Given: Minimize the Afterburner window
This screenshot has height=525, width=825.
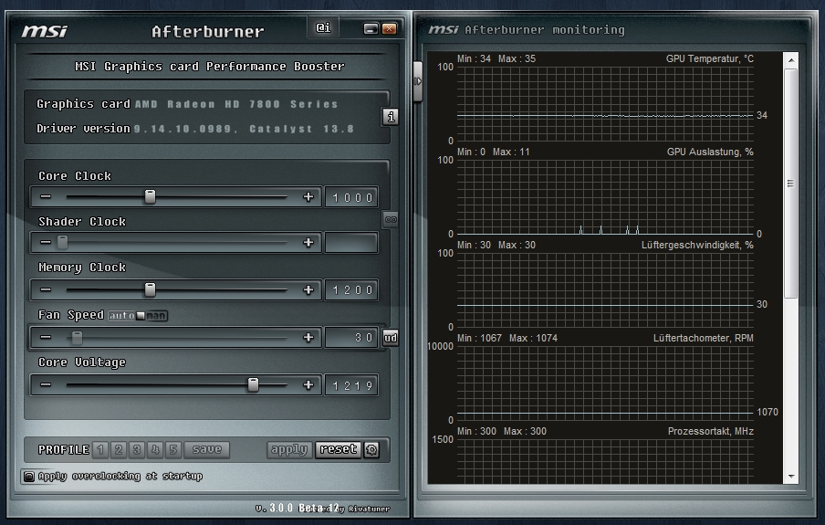Looking at the screenshot, I should coord(371,28).
